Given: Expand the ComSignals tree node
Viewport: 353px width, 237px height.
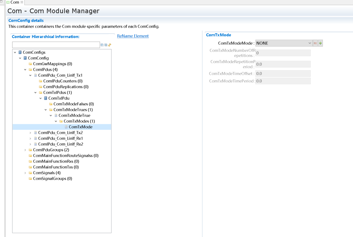Looking at the screenshot, I should [x=25, y=173].
